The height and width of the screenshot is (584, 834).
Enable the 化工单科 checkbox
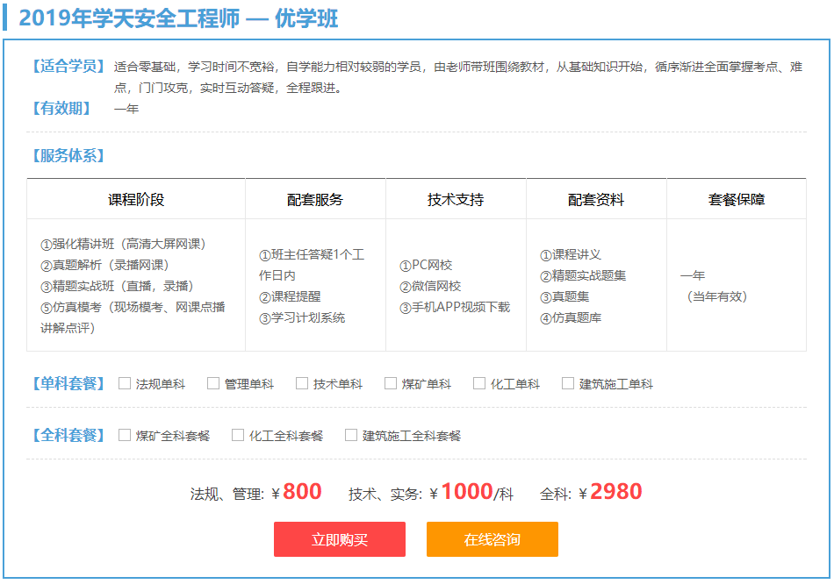(x=479, y=383)
